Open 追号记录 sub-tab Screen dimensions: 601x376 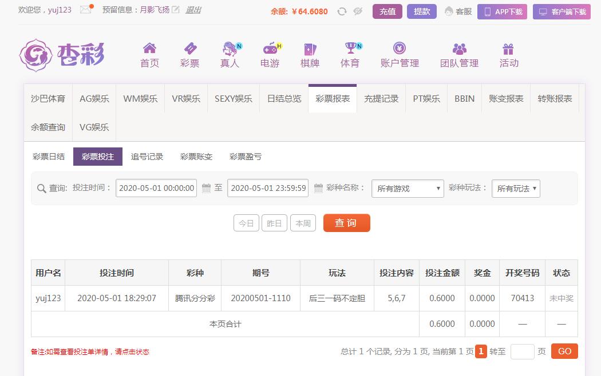[147, 157]
